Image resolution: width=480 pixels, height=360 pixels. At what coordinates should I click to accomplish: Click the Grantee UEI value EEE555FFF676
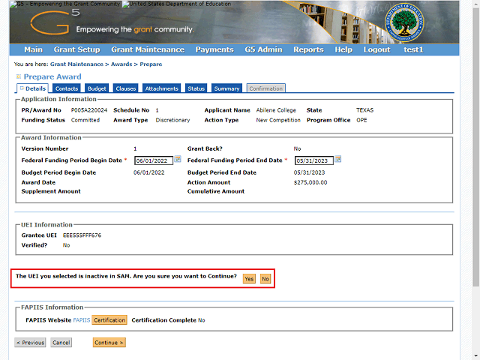82,235
